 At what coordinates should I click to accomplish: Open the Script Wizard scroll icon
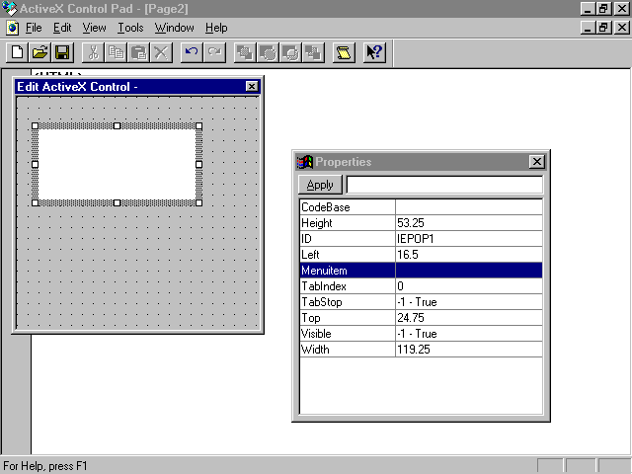click(343, 52)
